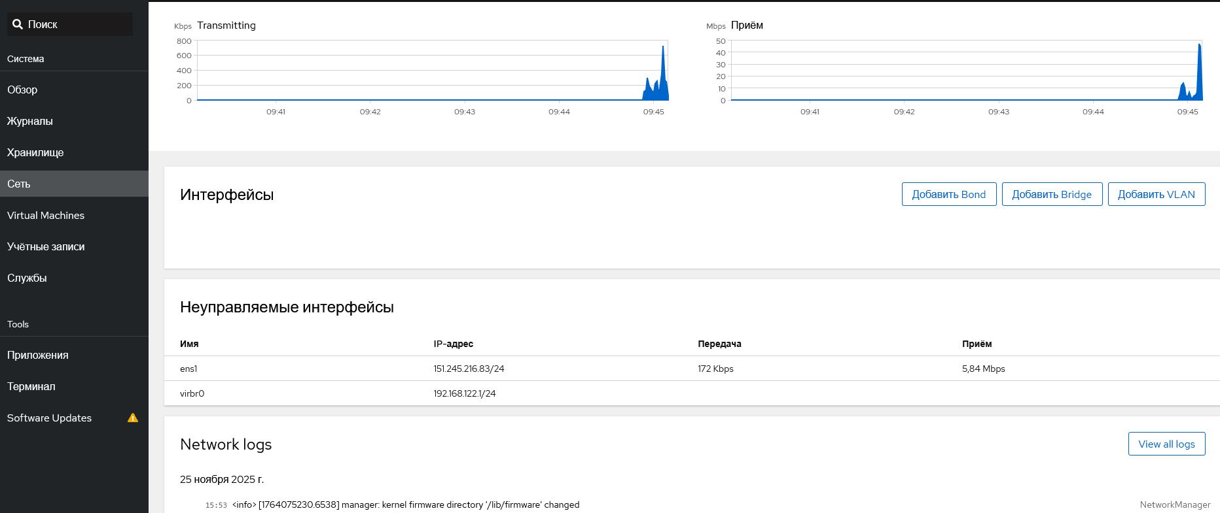
Task: Open Software Updates page
Action: tap(50, 418)
